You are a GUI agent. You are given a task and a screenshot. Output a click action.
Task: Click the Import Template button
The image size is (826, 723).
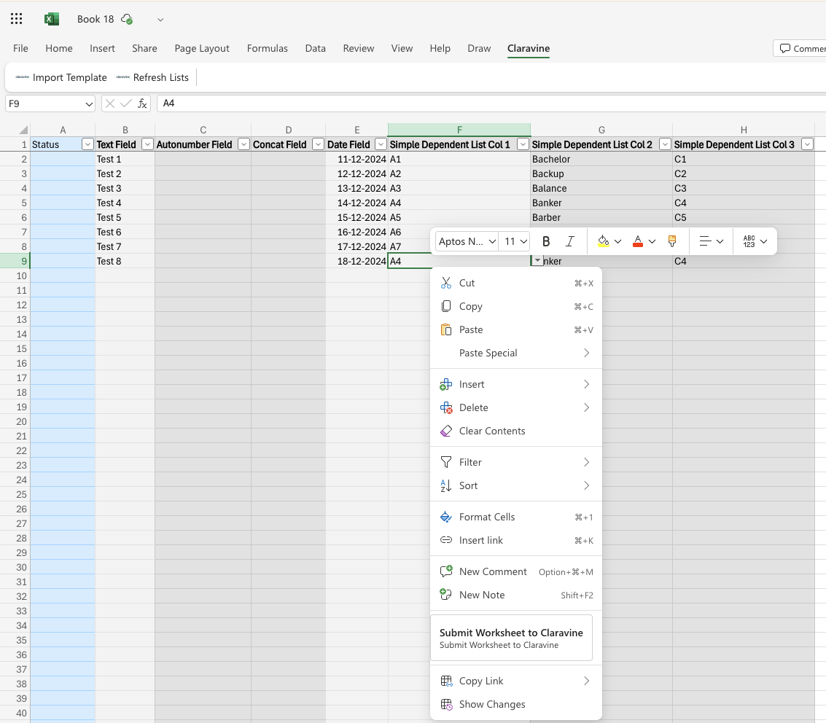coord(61,77)
